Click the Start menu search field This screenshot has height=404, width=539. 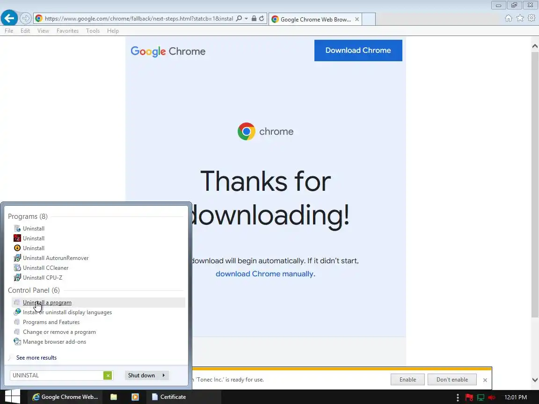[57, 375]
